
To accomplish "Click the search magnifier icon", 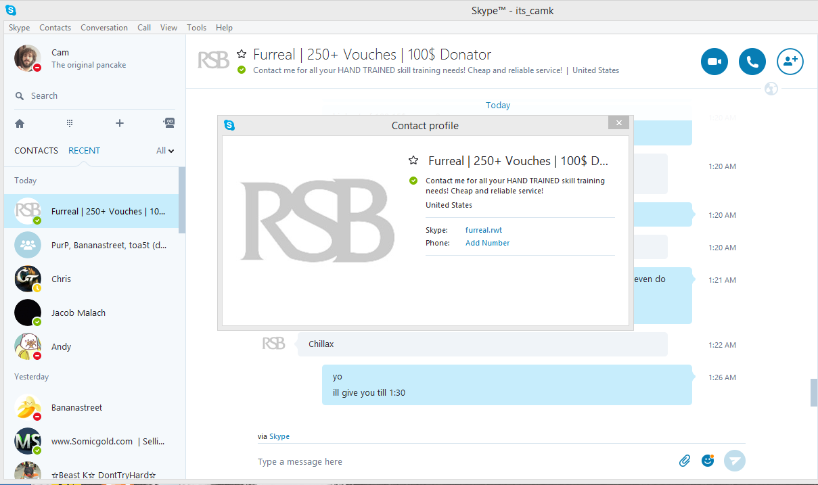I will point(20,96).
